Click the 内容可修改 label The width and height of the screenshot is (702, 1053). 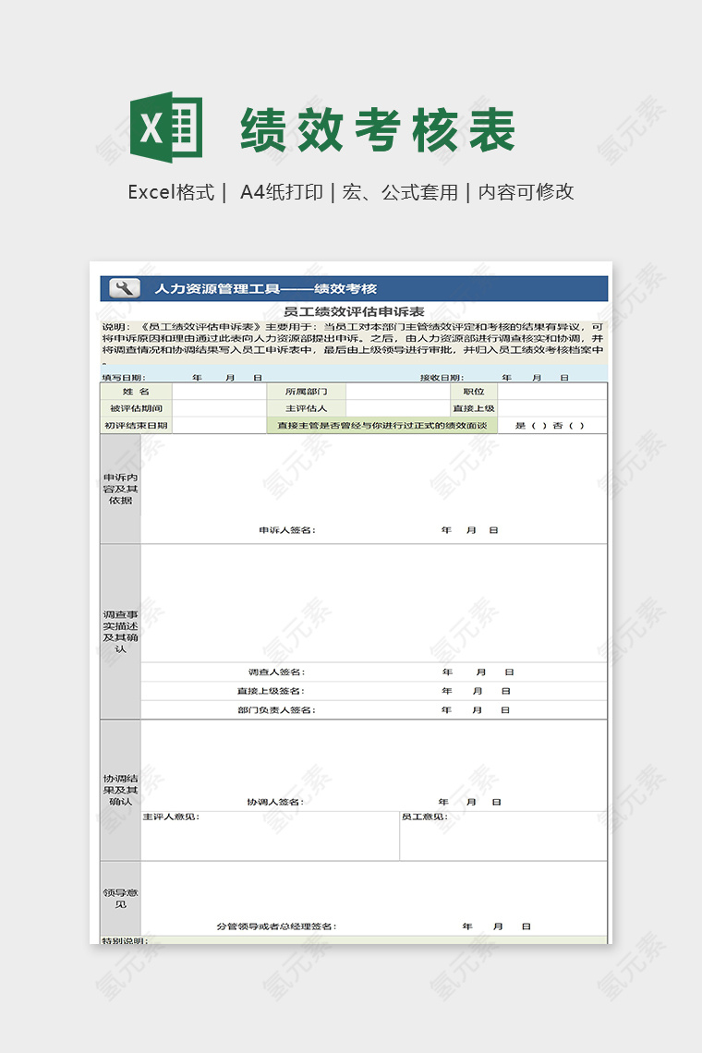coord(526,192)
